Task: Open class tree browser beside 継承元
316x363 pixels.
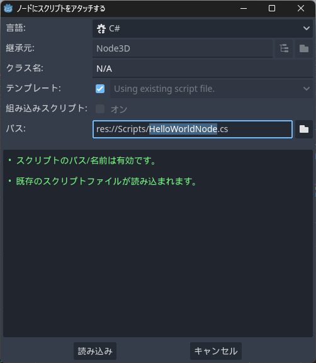Action: point(284,48)
